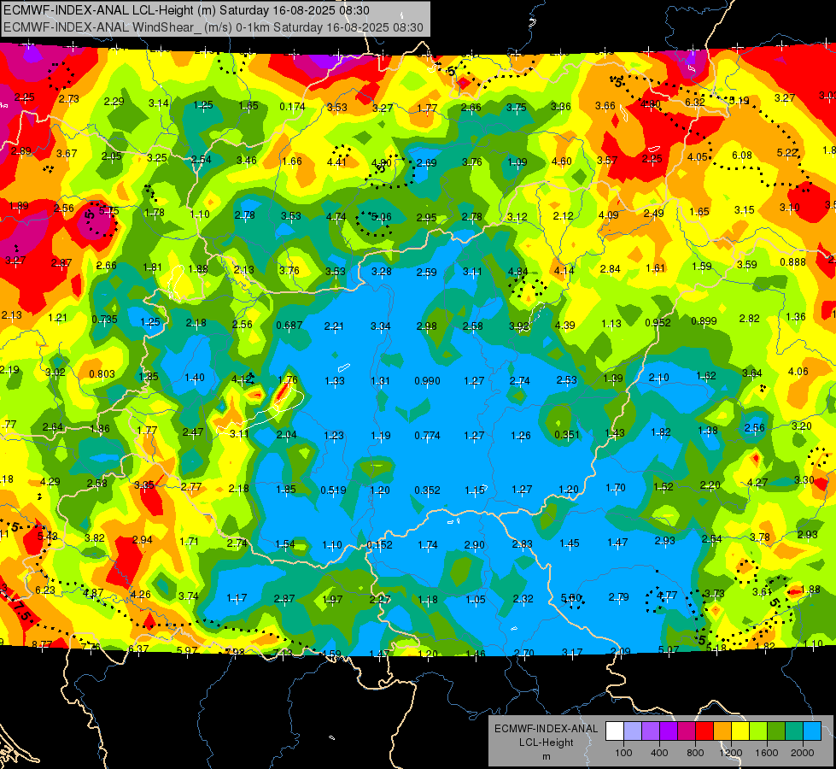The width and height of the screenshot is (836, 769).
Task: Click the legend unit label m
Action: pyautogui.click(x=546, y=756)
